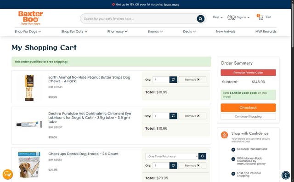Open Checkups Dental Dog Treats image
This screenshot has width=294, height=182.
click(x=29, y=165)
